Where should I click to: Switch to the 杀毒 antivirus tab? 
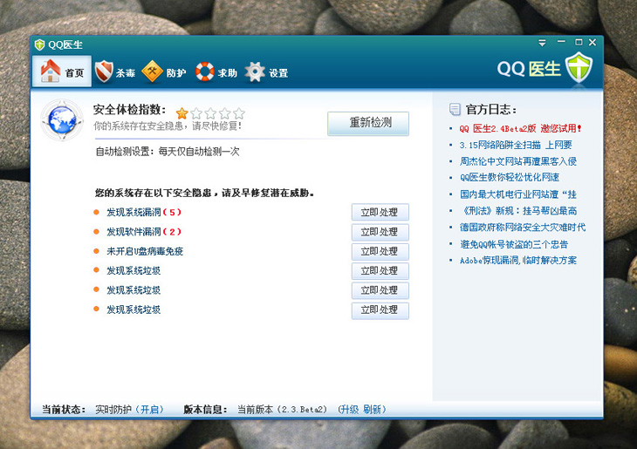coord(115,72)
